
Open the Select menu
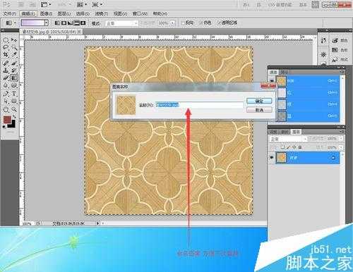(83, 14)
